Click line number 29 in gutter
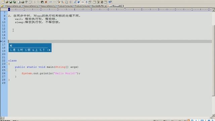The width and height of the screenshot is (215, 121). [4, 83]
